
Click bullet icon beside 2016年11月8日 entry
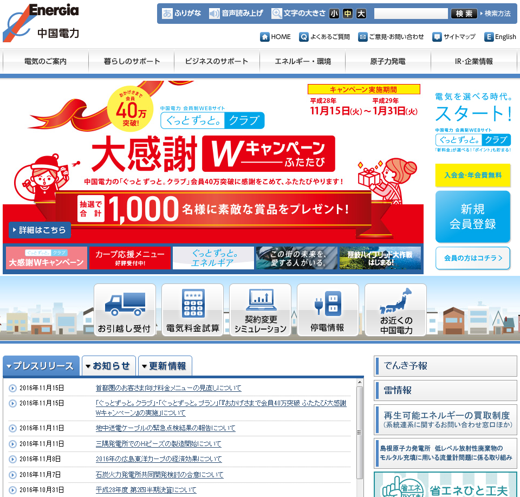pos(12,459)
